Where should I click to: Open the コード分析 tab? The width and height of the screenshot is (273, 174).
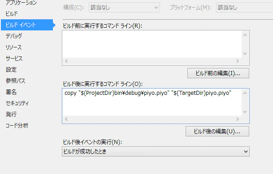(17, 125)
